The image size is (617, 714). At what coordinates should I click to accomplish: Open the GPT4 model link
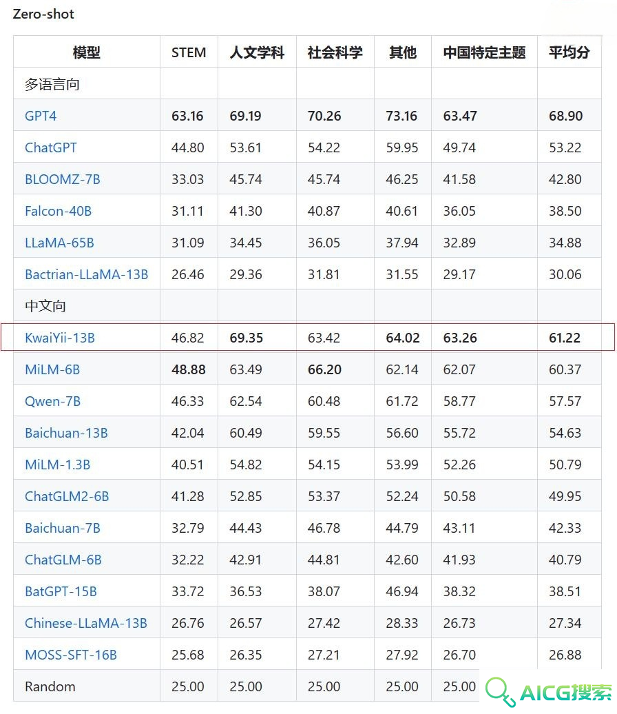(x=41, y=116)
